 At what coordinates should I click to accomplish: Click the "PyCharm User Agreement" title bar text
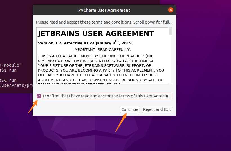click(x=104, y=10)
